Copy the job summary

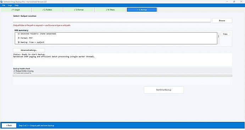pos(225,34)
